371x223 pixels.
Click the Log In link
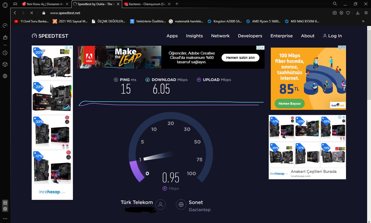click(x=332, y=36)
